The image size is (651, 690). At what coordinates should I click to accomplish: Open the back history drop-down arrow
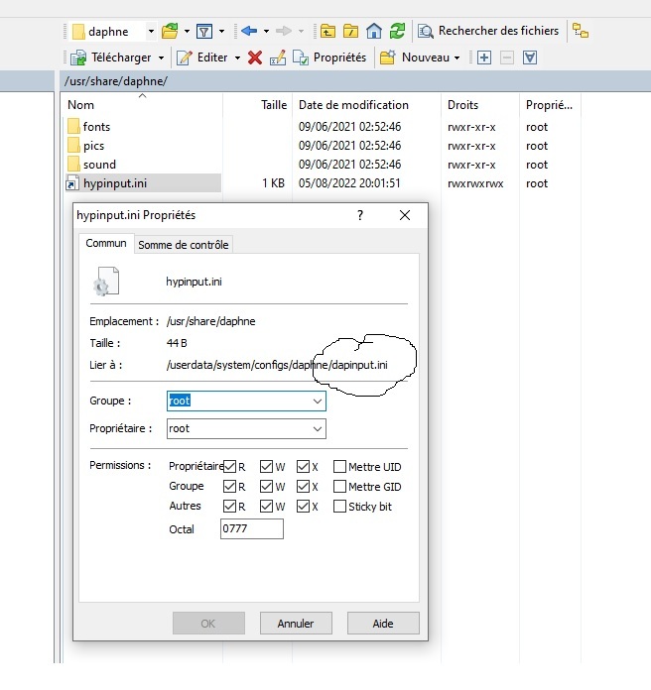(266, 32)
